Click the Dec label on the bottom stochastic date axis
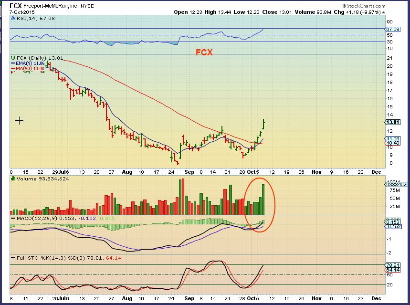 coord(376,298)
